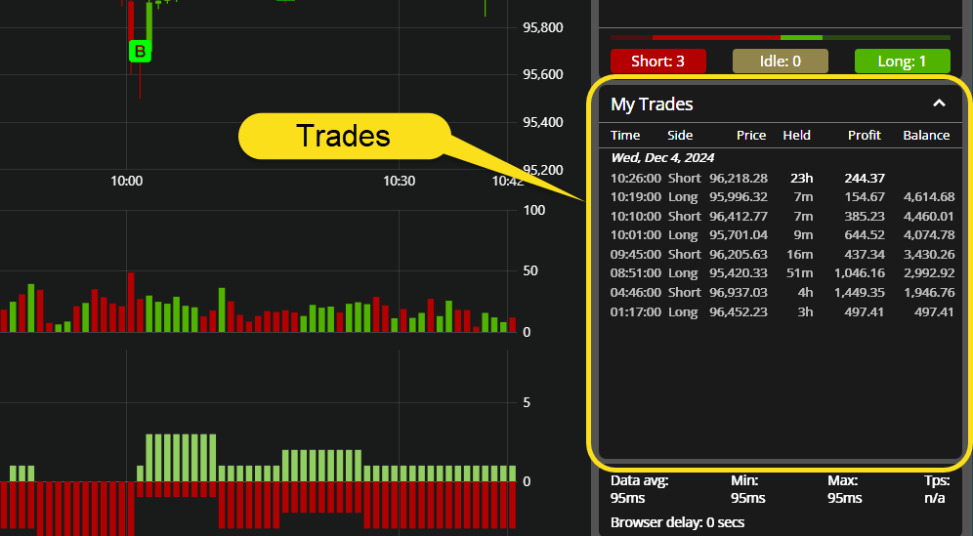
Task: Select the 10:10:00 Short trade time
Action: click(635, 217)
